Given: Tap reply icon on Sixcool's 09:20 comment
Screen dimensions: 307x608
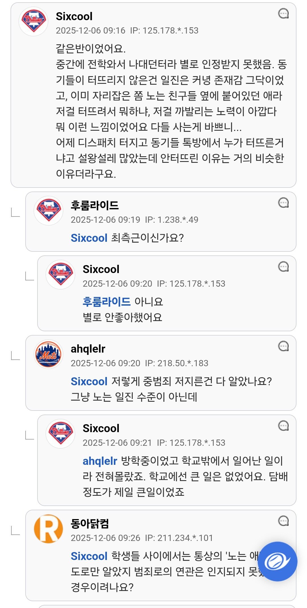Looking at the screenshot, I should pyautogui.click(x=283, y=266).
